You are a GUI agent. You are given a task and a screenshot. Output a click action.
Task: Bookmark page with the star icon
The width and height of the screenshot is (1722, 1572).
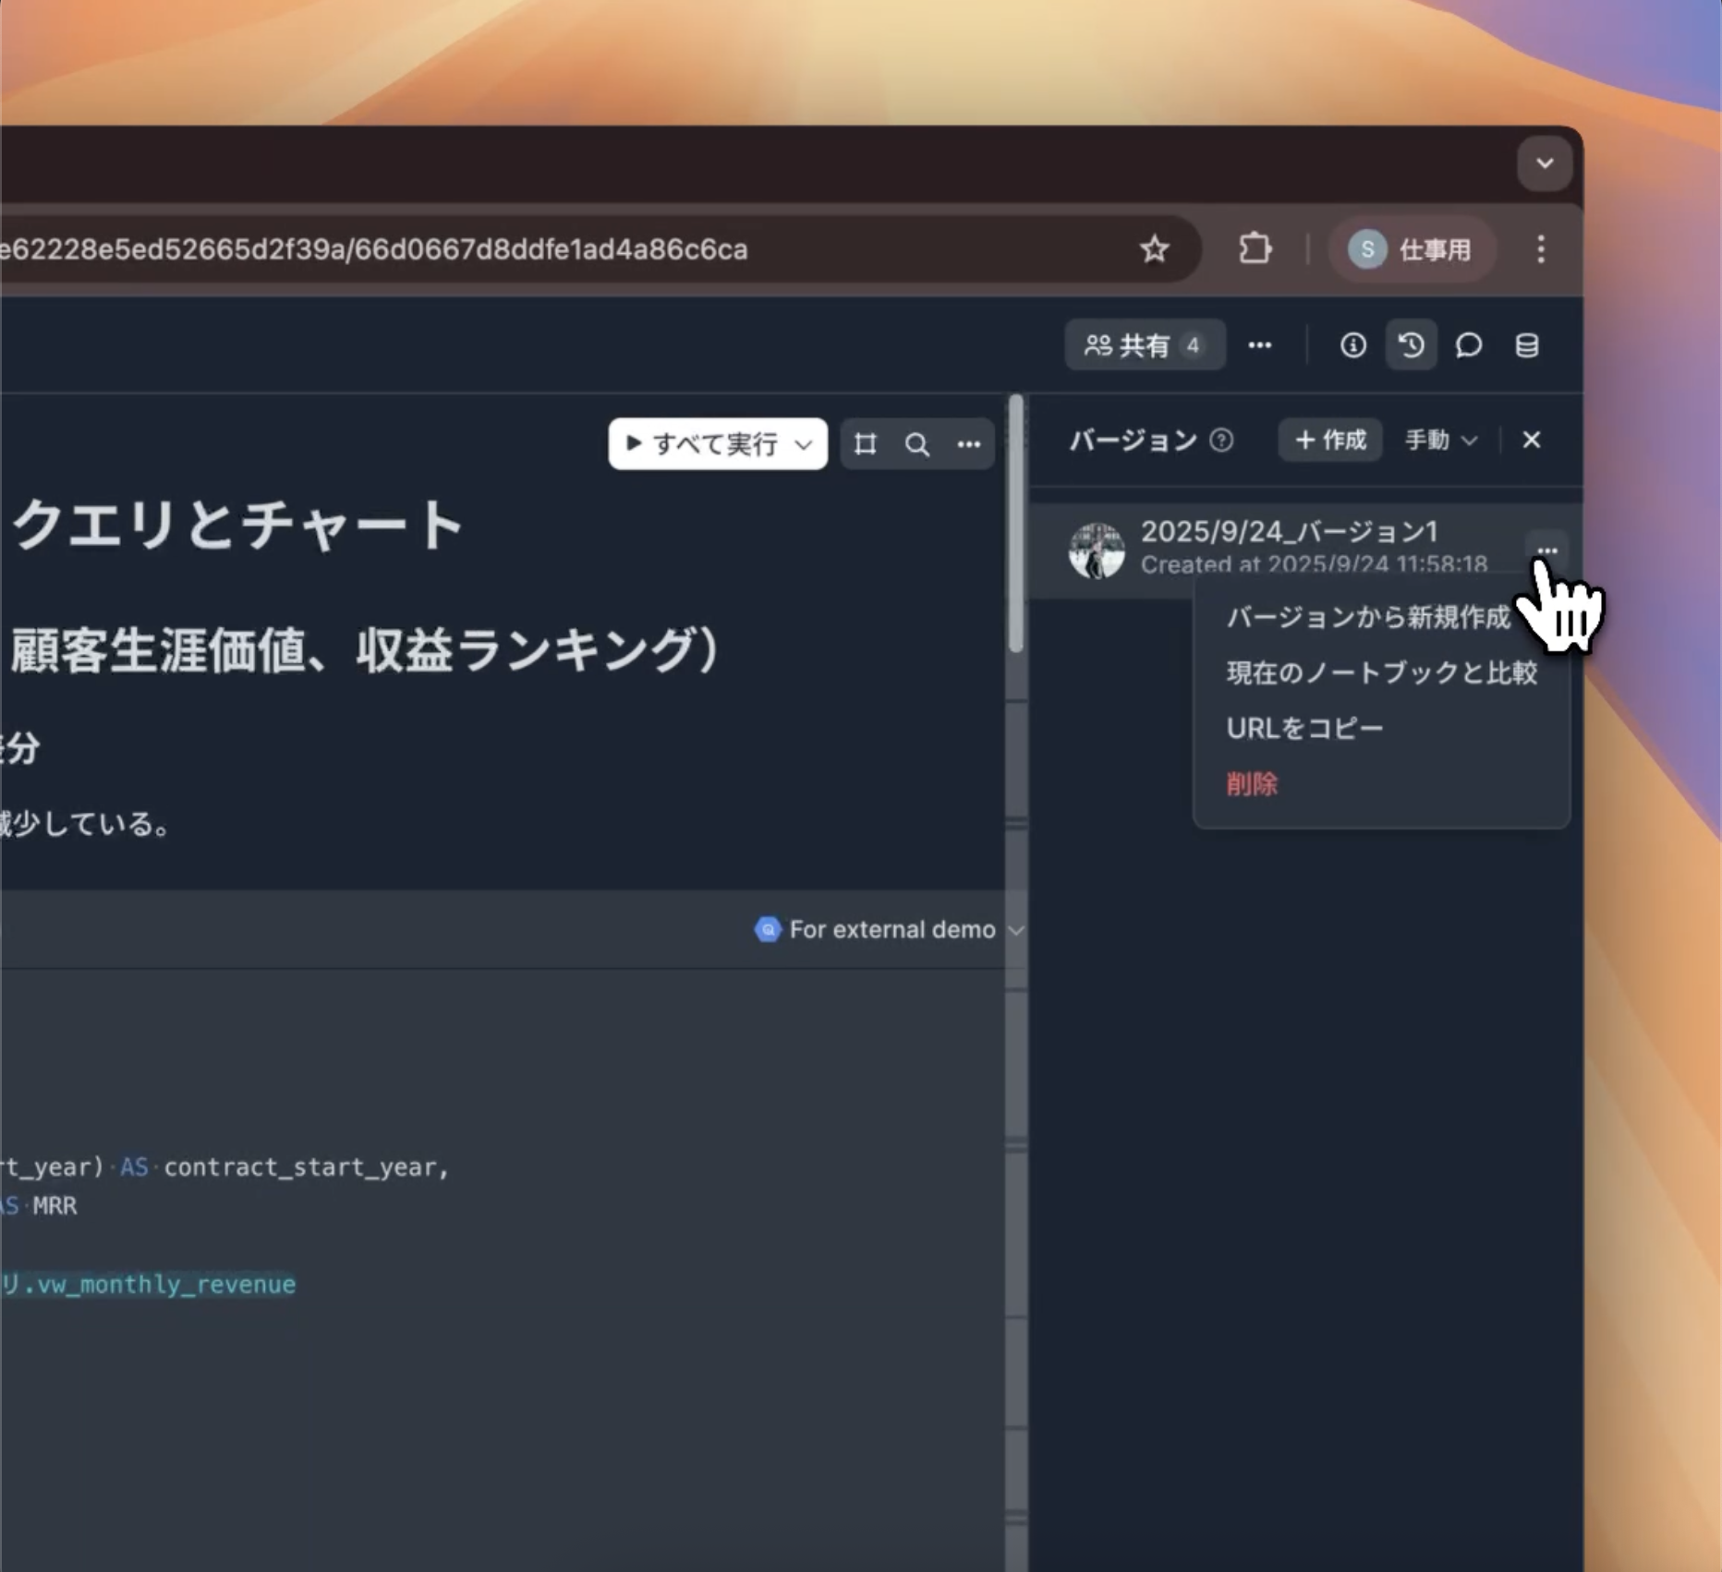(x=1154, y=249)
